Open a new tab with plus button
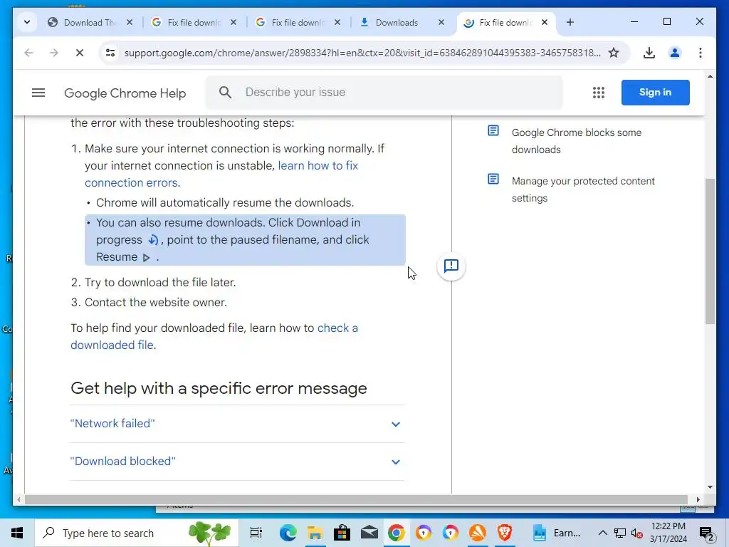This screenshot has height=547, width=729. pyautogui.click(x=570, y=22)
